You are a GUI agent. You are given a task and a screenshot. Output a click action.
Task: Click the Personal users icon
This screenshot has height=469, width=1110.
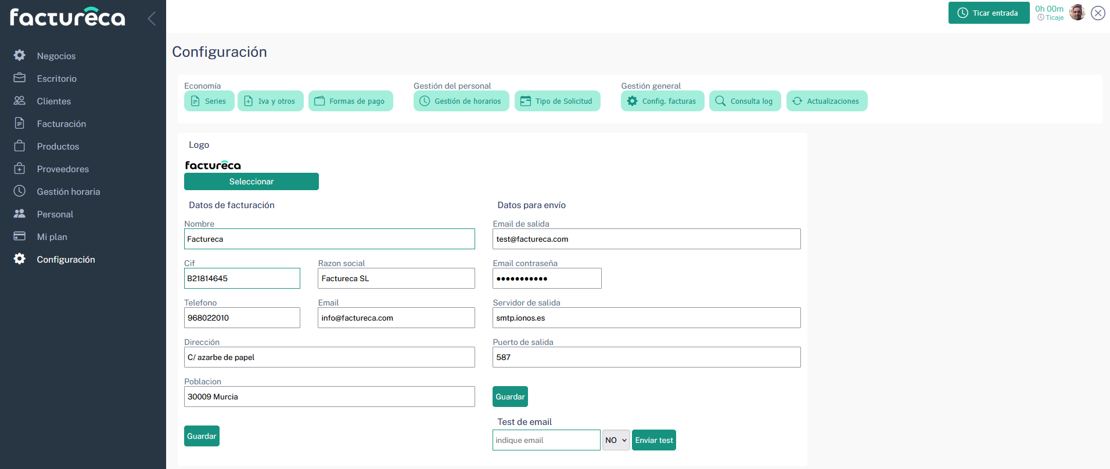pos(20,213)
